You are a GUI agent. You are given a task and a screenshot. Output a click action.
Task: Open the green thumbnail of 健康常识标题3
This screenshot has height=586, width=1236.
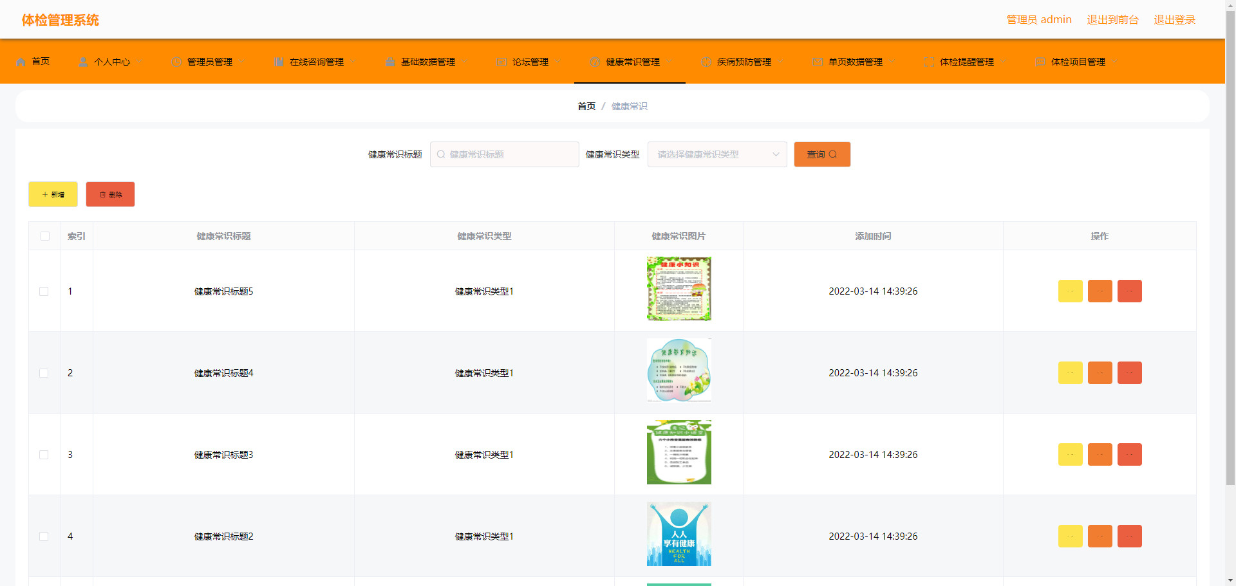[679, 452]
